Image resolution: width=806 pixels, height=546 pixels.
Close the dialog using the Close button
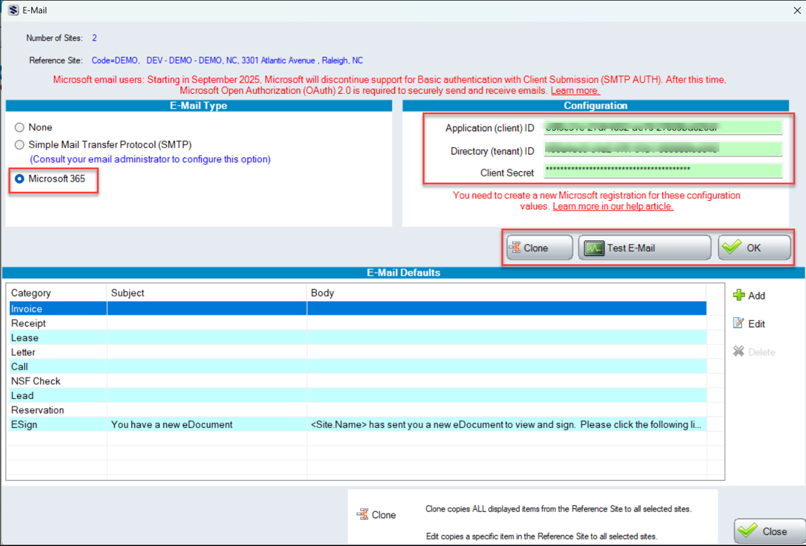pyautogui.click(x=770, y=531)
